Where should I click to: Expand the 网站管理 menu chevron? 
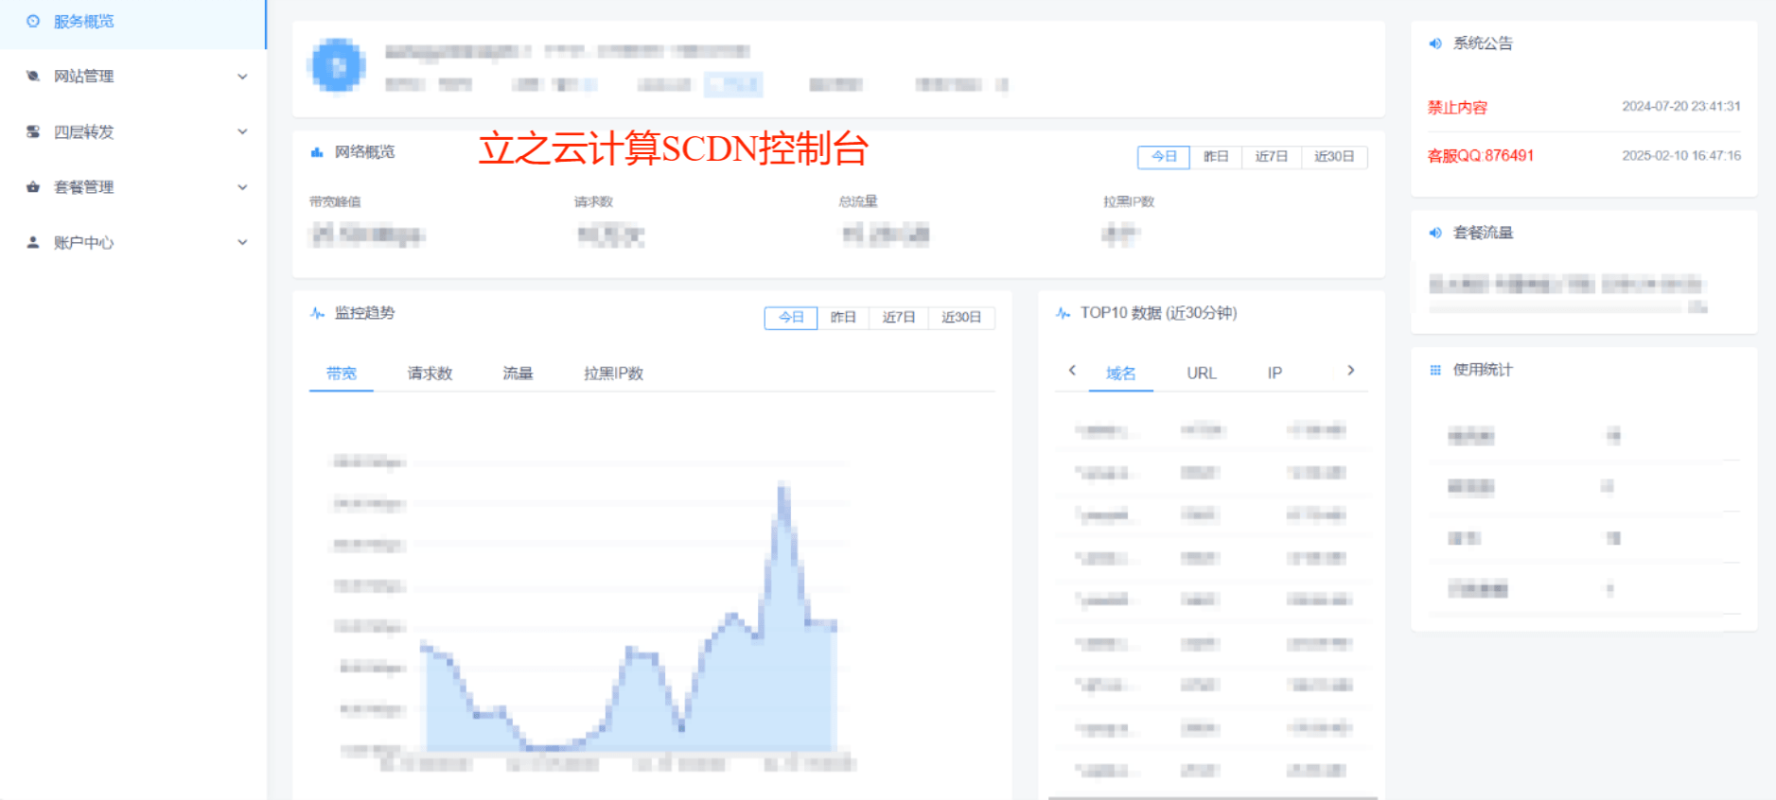pyautogui.click(x=242, y=77)
